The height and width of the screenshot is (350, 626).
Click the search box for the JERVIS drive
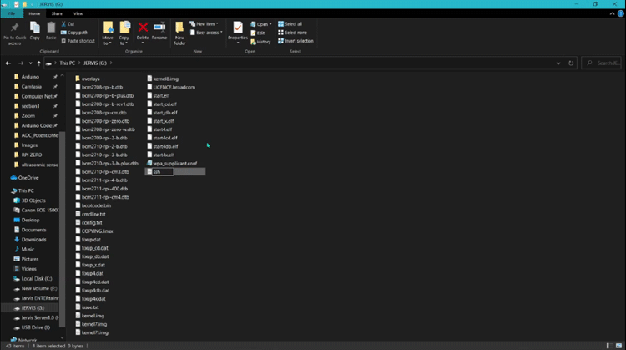(x=601, y=63)
